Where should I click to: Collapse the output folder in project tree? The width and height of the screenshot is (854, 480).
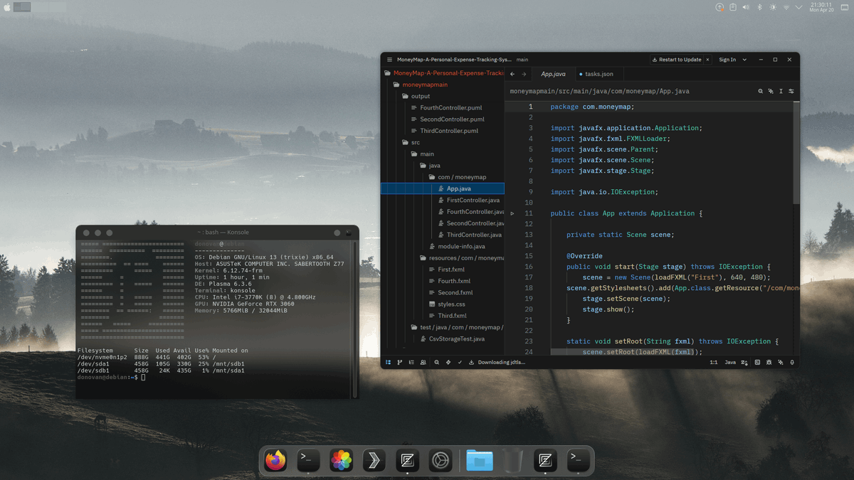pyautogui.click(x=443, y=96)
